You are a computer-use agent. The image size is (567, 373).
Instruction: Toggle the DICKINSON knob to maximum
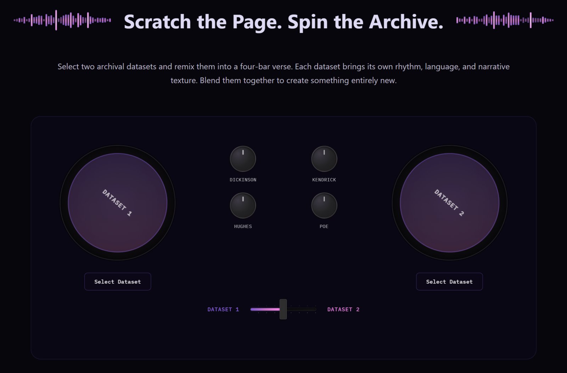click(x=243, y=159)
